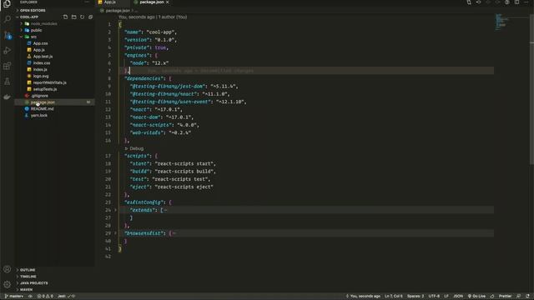Collapse all folders in Explorer
This screenshot has width=534, height=300.
click(x=91, y=17)
